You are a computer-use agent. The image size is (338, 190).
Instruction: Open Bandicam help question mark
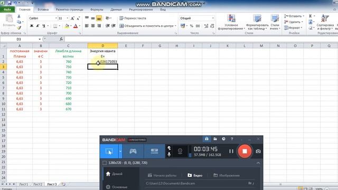pos(232,139)
